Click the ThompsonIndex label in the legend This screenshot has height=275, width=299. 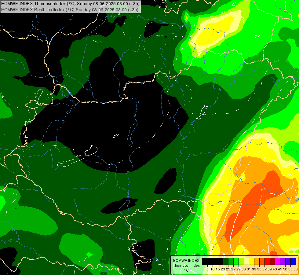[186, 266]
